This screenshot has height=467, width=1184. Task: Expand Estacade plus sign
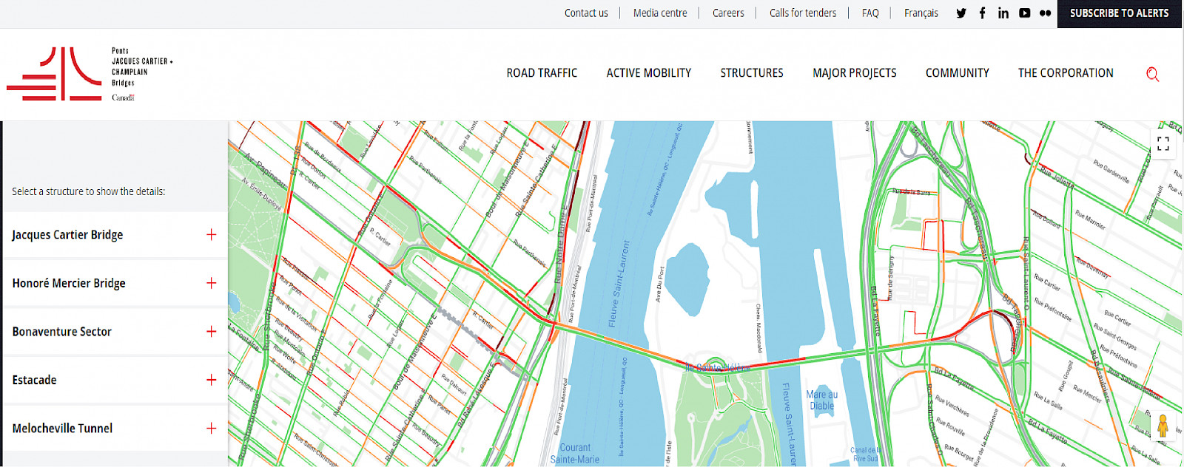click(x=211, y=380)
